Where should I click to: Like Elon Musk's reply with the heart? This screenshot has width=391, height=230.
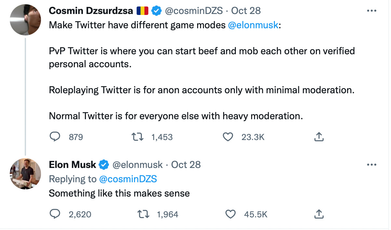(230, 214)
